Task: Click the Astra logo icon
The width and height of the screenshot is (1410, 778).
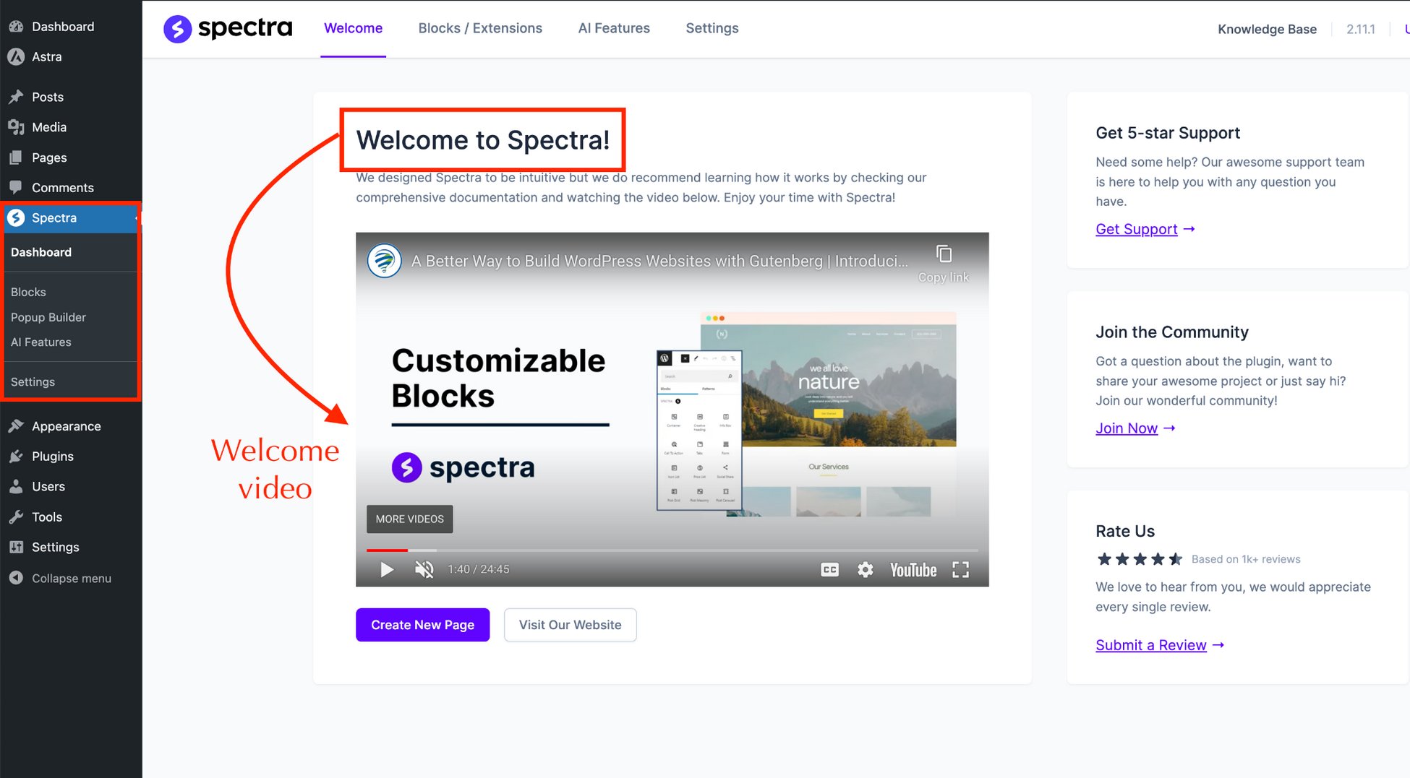Action: coord(16,56)
